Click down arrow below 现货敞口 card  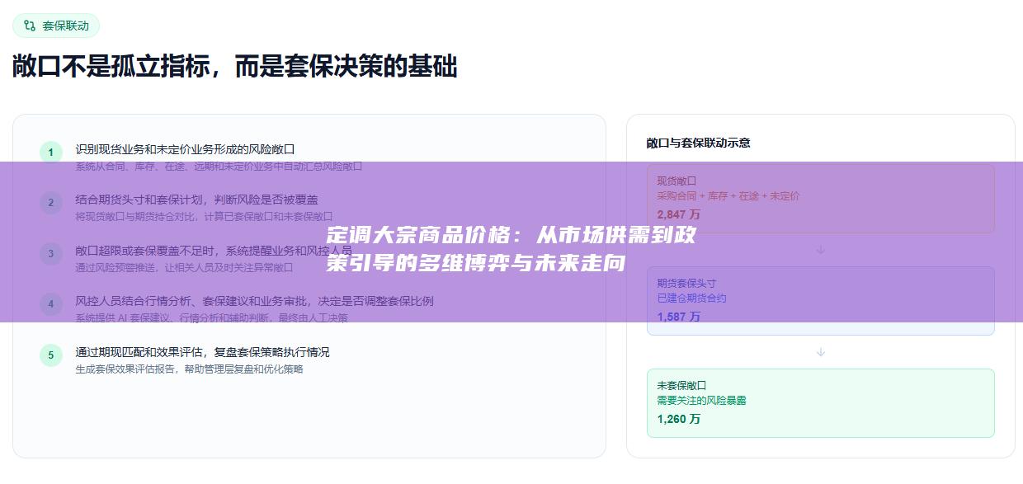pos(820,250)
